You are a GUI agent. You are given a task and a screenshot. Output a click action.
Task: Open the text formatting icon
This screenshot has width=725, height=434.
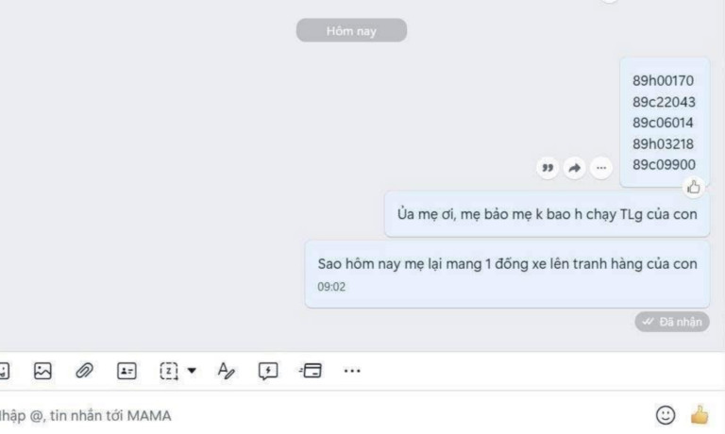tap(226, 371)
